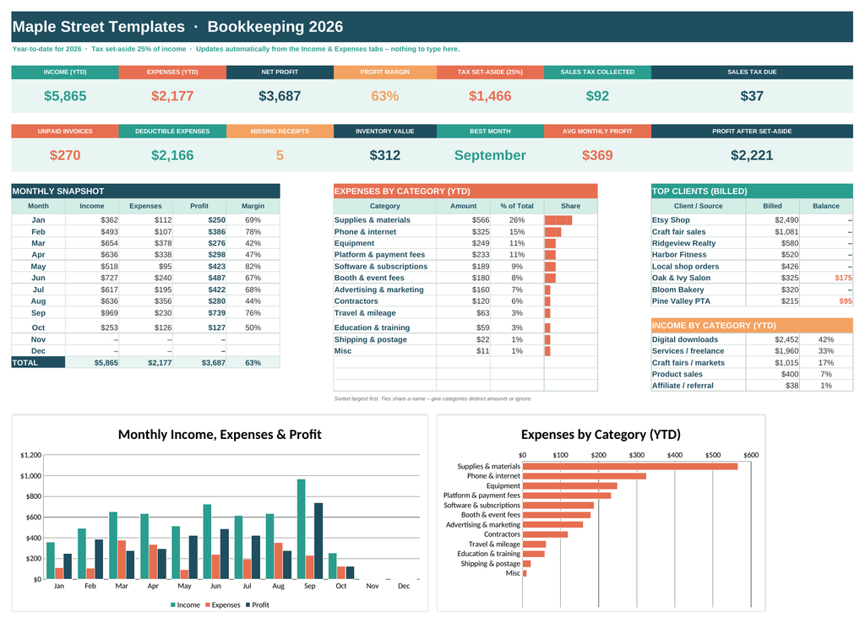865x623 pixels.
Task: Click the Unpaid Invoices value $270
Action: pyautogui.click(x=65, y=155)
